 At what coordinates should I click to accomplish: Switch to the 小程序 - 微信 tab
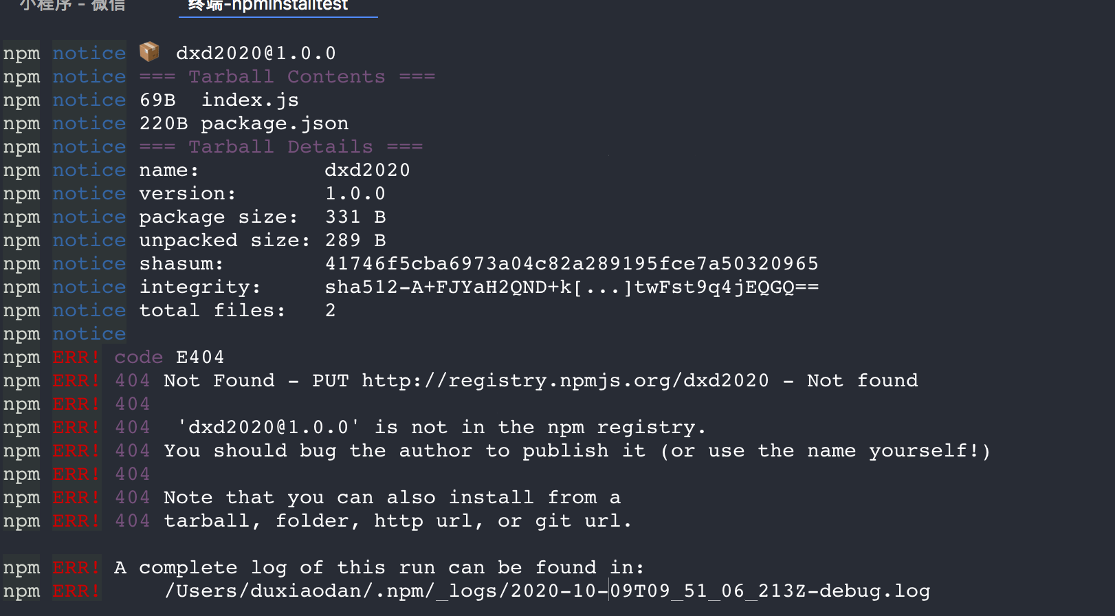click(x=73, y=5)
